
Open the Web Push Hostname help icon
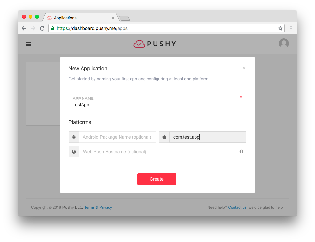pos(241,152)
